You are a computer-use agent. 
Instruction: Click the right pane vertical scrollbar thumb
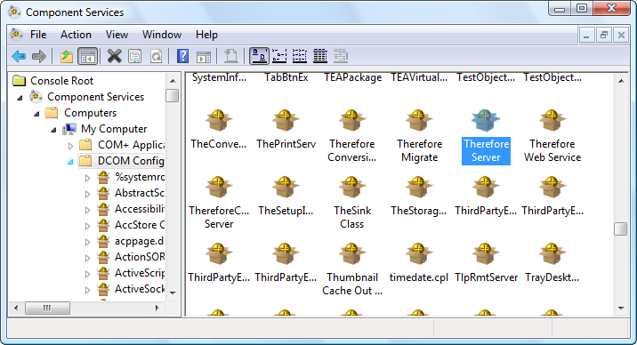point(620,229)
